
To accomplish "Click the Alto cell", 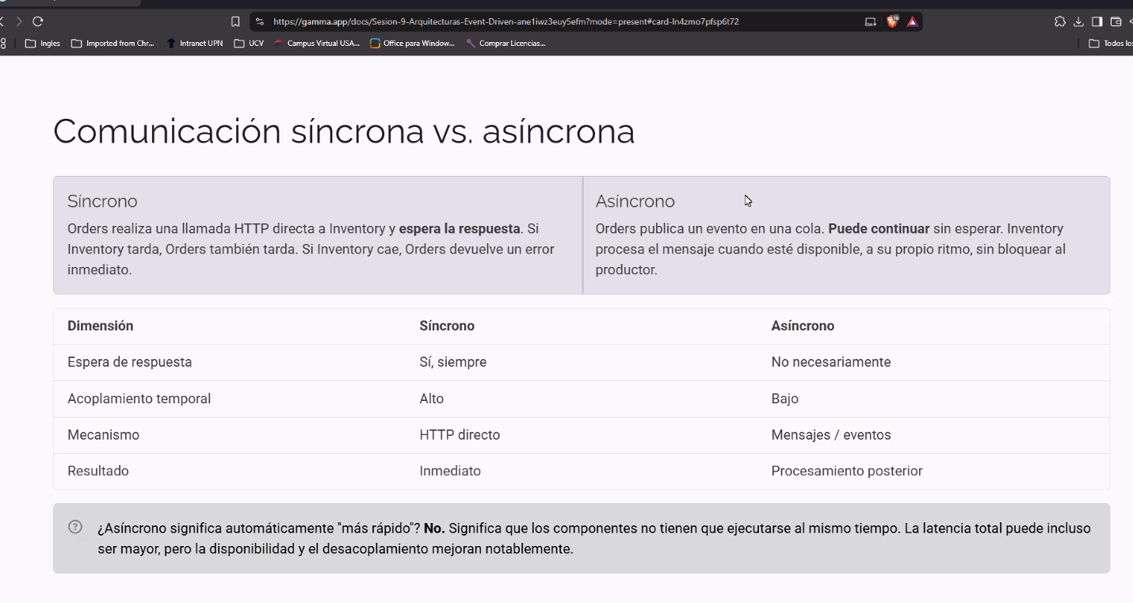I will (432, 399).
